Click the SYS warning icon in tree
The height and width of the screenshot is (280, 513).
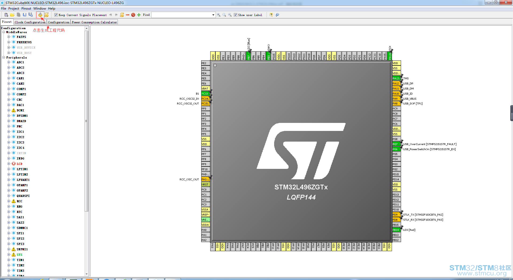[x=14, y=255]
